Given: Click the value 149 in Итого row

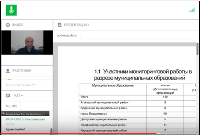Looking at the screenshot, I should 165,97.
